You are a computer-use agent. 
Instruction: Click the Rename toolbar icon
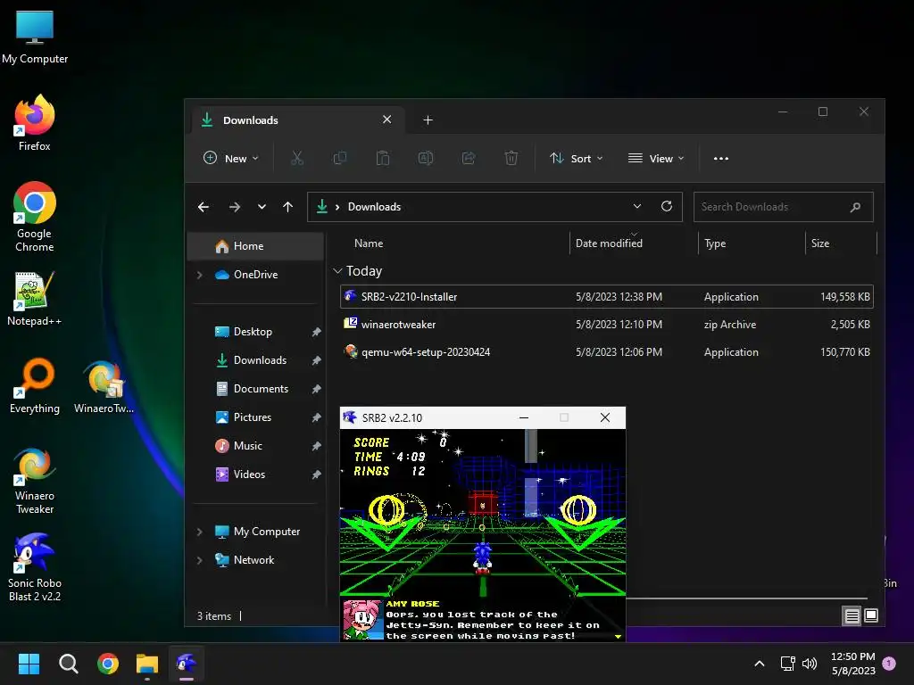tap(426, 158)
